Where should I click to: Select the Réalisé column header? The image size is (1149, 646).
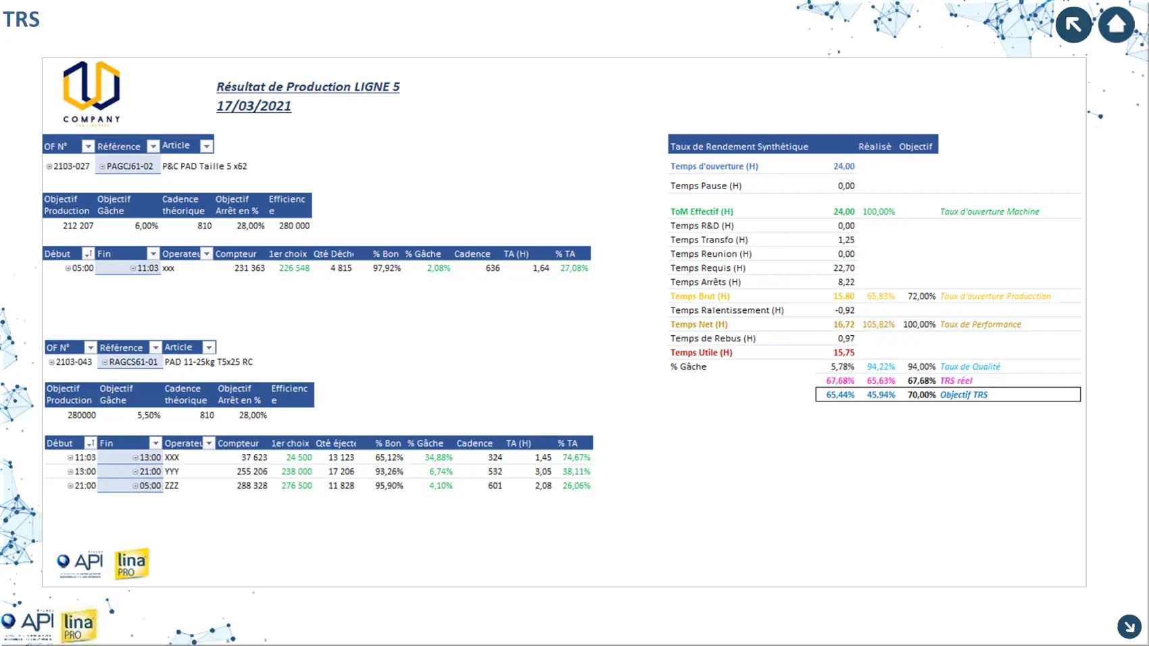tap(874, 147)
